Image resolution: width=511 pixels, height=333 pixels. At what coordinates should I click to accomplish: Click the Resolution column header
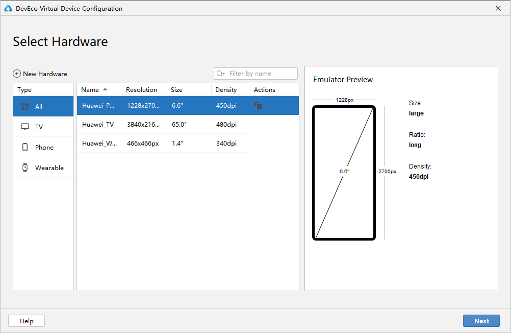click(x=144, y=89)
